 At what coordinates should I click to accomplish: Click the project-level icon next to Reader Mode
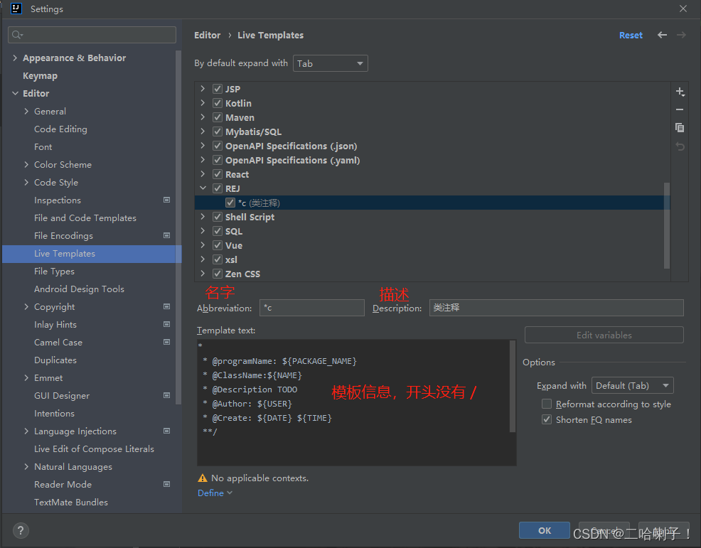pos(167,484)
